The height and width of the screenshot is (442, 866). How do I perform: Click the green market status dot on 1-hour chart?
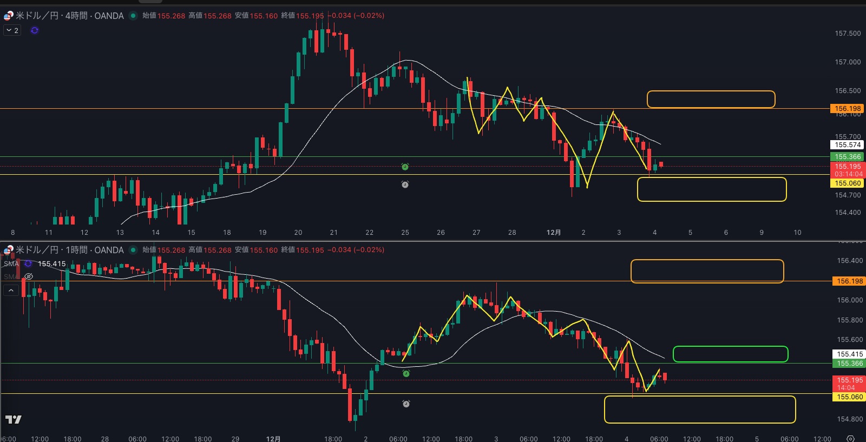click(x=133, y=250)
